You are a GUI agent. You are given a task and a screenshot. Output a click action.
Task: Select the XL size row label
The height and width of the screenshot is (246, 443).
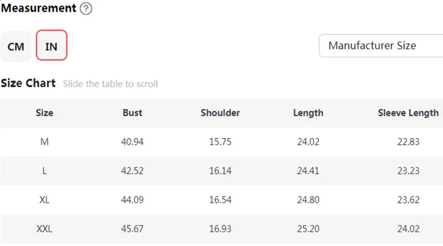point(44,200)
